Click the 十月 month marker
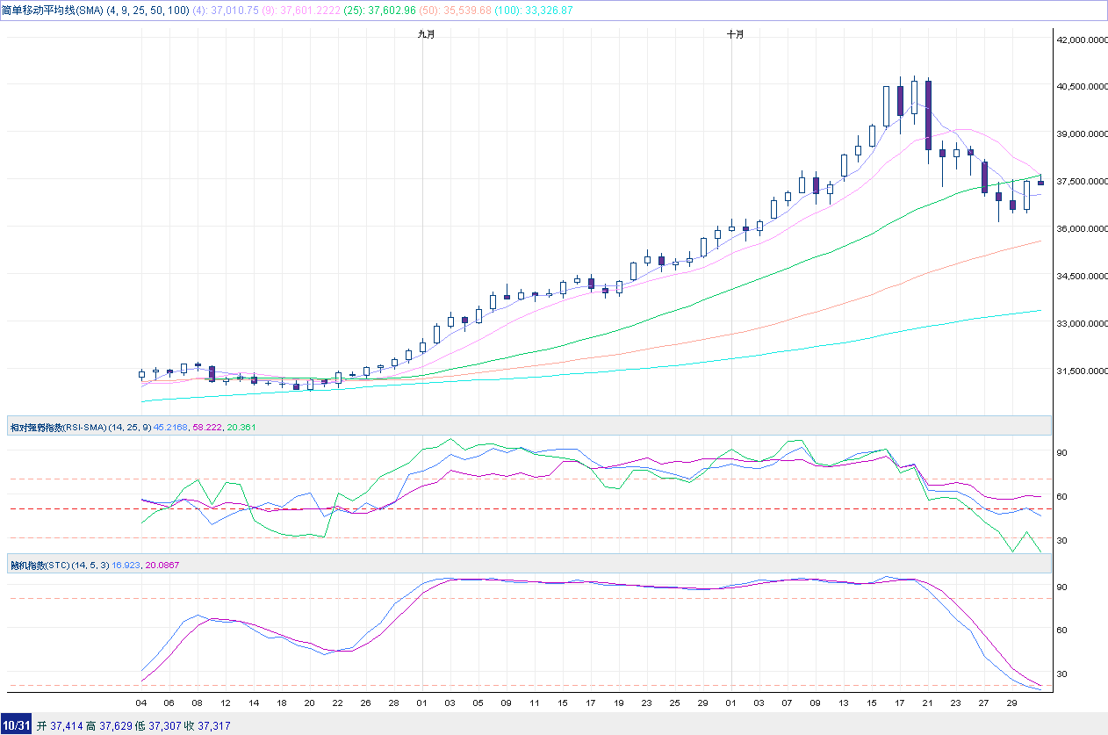The image size is (1108, 735). coord(735,34)
